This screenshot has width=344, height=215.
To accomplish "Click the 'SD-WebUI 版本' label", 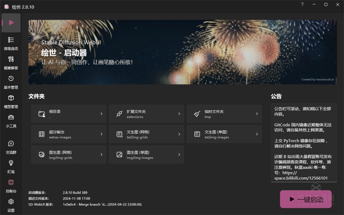I will click(41, 204).
